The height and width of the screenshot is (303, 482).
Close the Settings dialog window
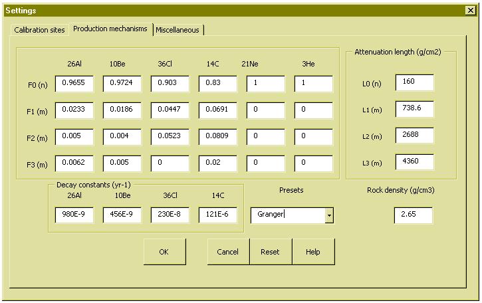coord(470,11)
